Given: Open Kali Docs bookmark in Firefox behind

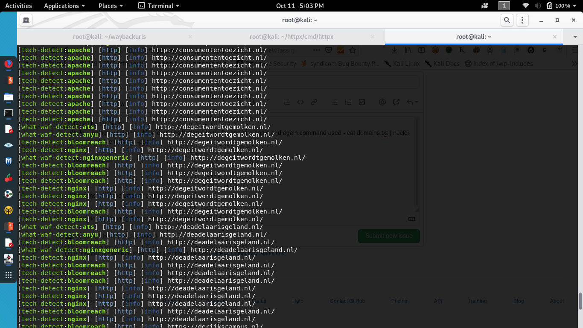Looking at the screenshot, I should (x=442, y=64).
